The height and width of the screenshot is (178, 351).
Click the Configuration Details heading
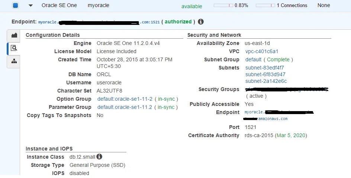tap(52, 35)
